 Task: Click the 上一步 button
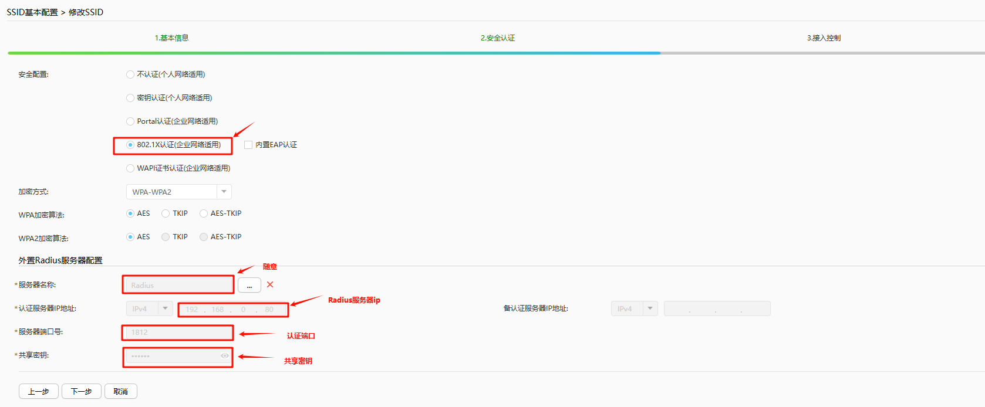coord(39,391)
